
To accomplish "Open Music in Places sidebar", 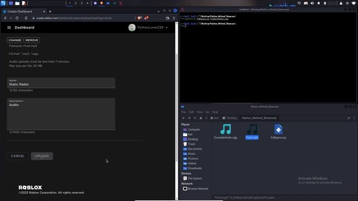I will tap(191, 154).
